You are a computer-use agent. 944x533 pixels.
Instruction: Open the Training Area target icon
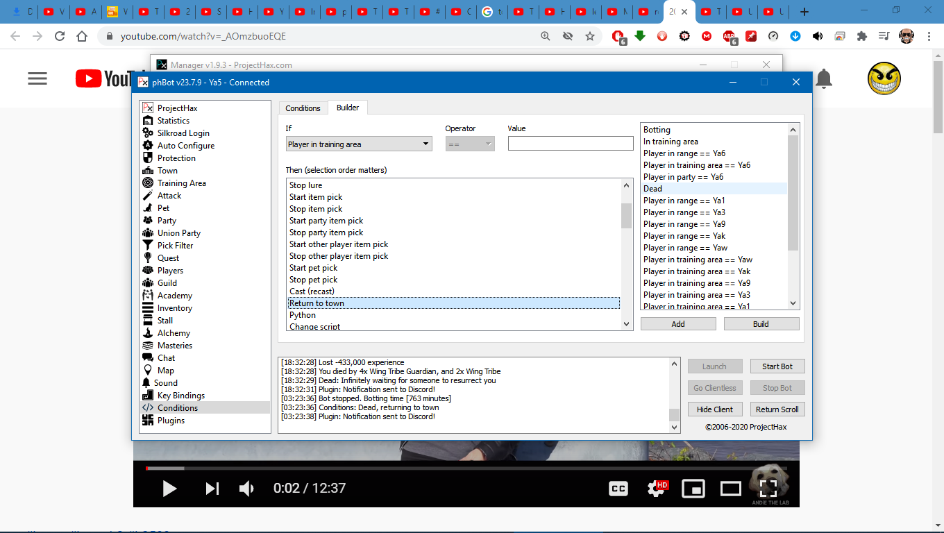point(147,183)
